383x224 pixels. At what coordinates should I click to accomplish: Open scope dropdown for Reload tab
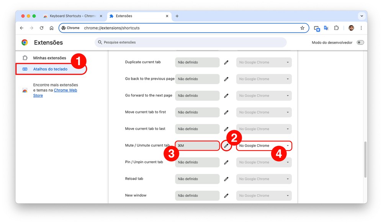[x=264, y=179]
